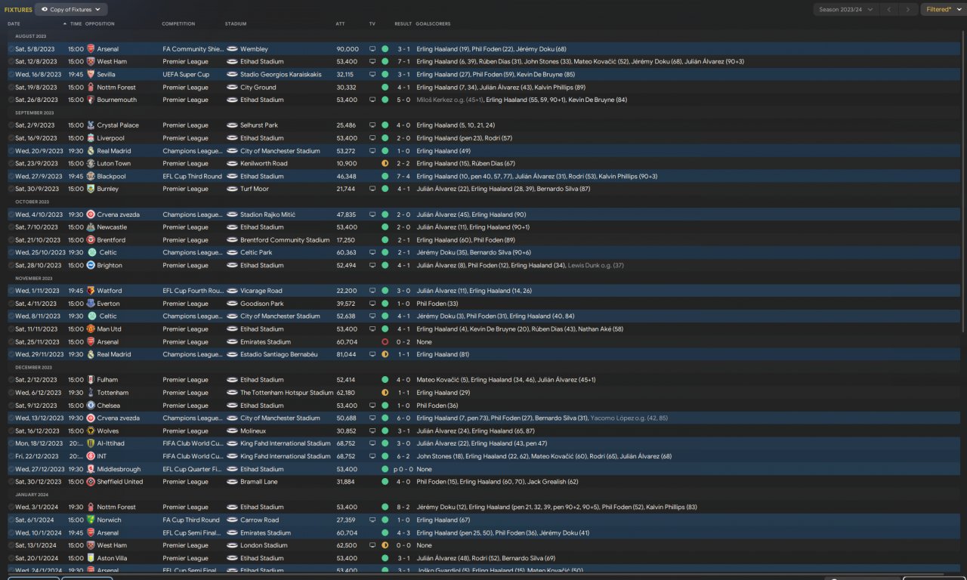The image size is (967, 580).
Task: Click the Sort by Result column header
Action: pos(403,24)
